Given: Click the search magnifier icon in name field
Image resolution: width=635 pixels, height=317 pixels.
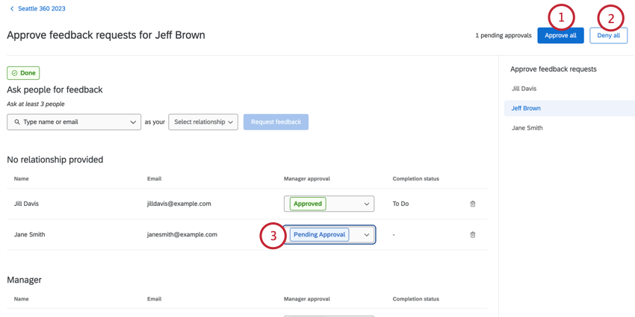Looking at the screenshot, I should tap(17, 122).
